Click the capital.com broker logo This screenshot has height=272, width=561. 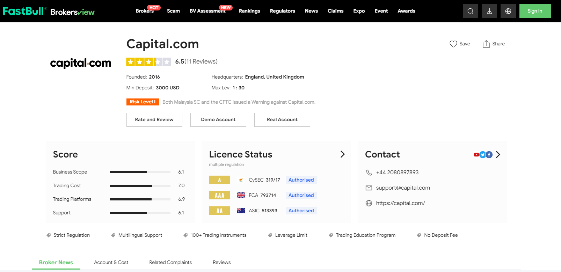[x=81, y=63]
